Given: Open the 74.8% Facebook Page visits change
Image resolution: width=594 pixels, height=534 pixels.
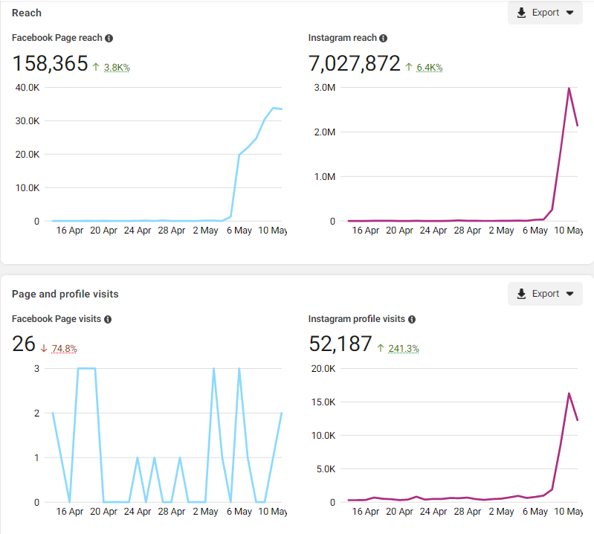Looking at the screenshot, I should 64,349.
